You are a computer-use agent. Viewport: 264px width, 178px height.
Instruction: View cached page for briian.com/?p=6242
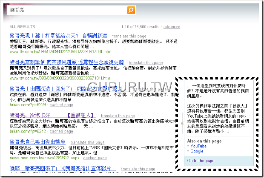coord(61,131)
